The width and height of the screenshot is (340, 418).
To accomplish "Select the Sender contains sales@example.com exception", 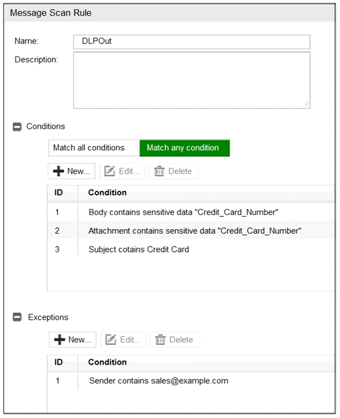I will pyautogui.click(x=191, y=380).
